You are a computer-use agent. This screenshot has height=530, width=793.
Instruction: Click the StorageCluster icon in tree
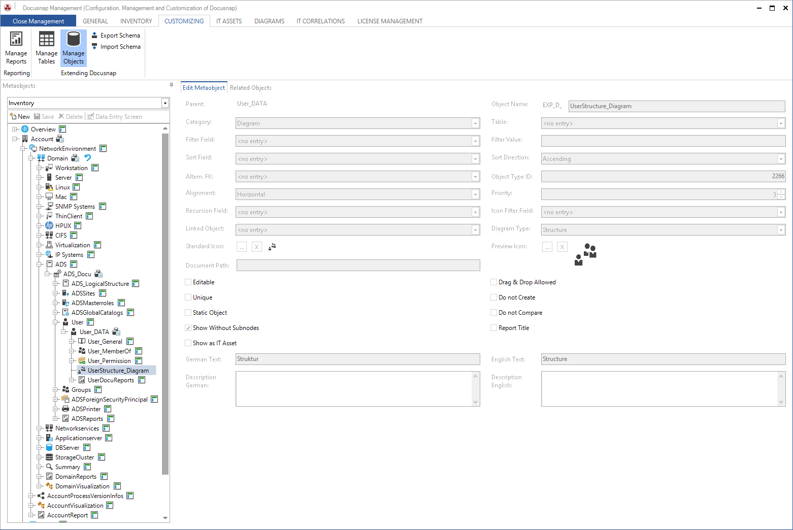pyautogui.click(x=49, y=457)
